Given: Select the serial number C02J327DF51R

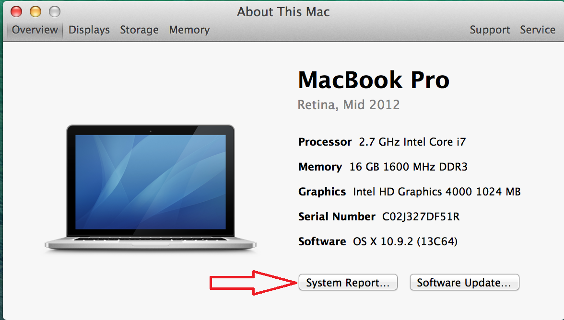Looking at the screenshot, I should click(421, 217).
